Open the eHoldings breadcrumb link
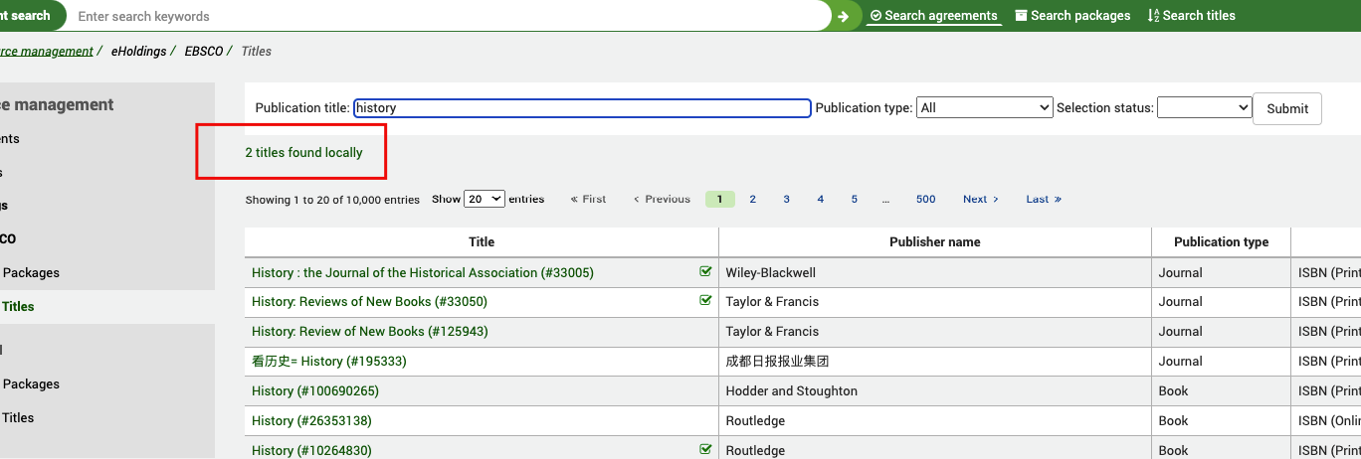 pyautogui.click(x=138, y=51)
